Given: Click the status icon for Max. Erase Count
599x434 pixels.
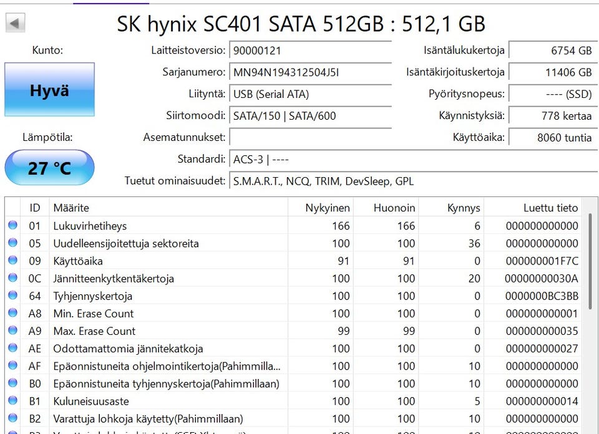Looking at the screenshot, I should [x=12, y=330].
